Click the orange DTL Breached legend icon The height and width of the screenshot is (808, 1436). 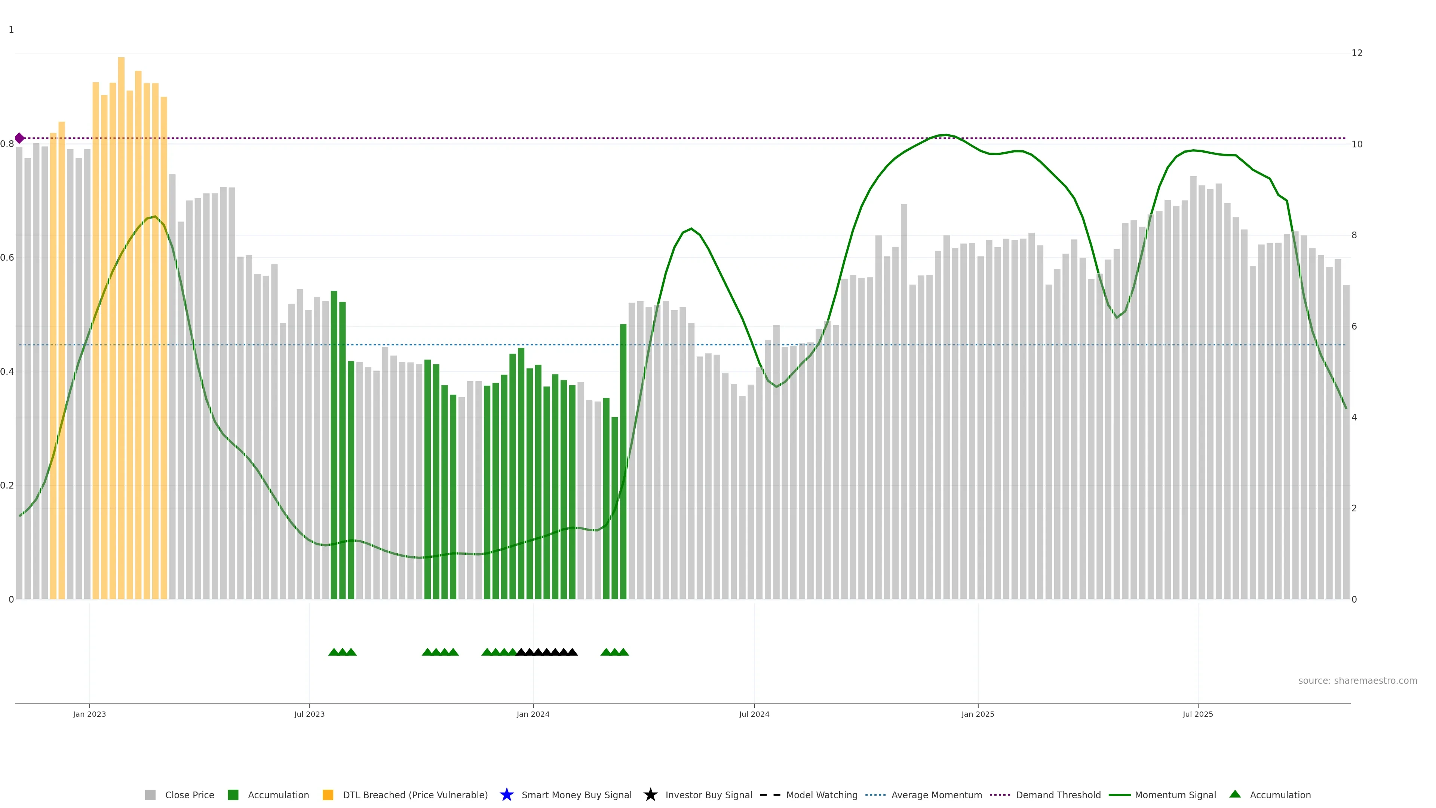[328, 795]
